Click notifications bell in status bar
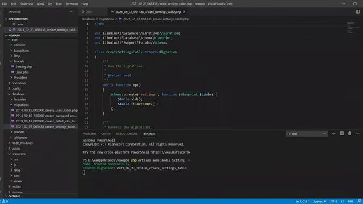This screenshot has width=363, height=204. pyautogui.click(x=359, y=202)
